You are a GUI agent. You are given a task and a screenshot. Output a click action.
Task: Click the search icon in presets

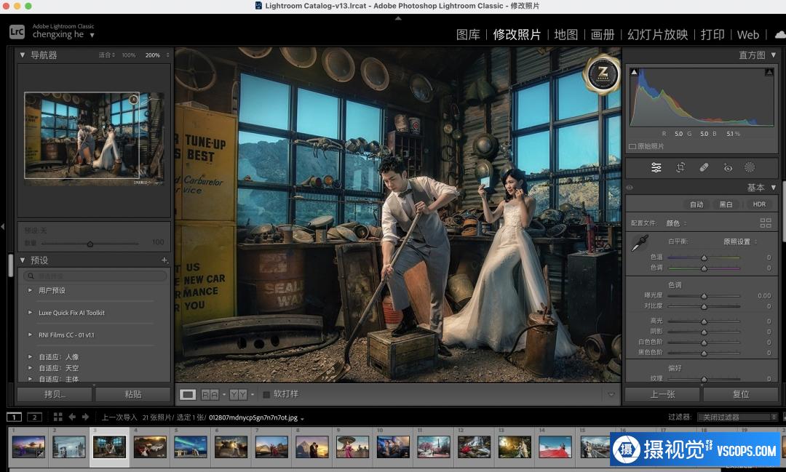pyautogui.click(x=31, y=276)
